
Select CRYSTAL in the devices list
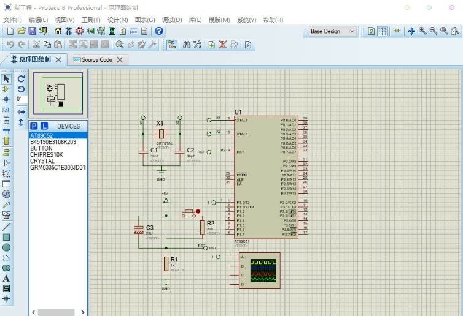(x=42, y=160)
